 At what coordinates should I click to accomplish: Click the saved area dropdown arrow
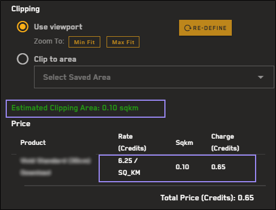coord(261,77)
